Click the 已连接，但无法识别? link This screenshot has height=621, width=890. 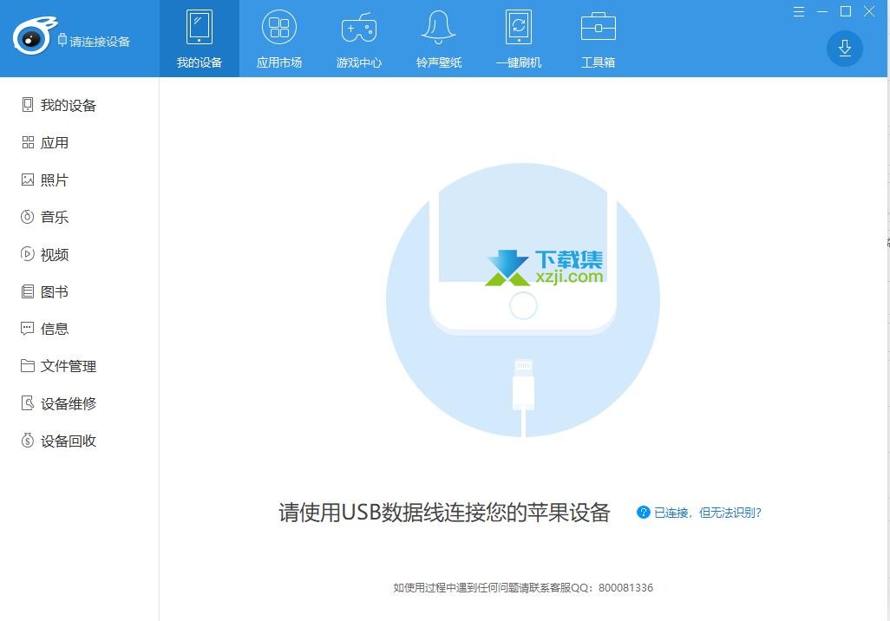(707, 513)
